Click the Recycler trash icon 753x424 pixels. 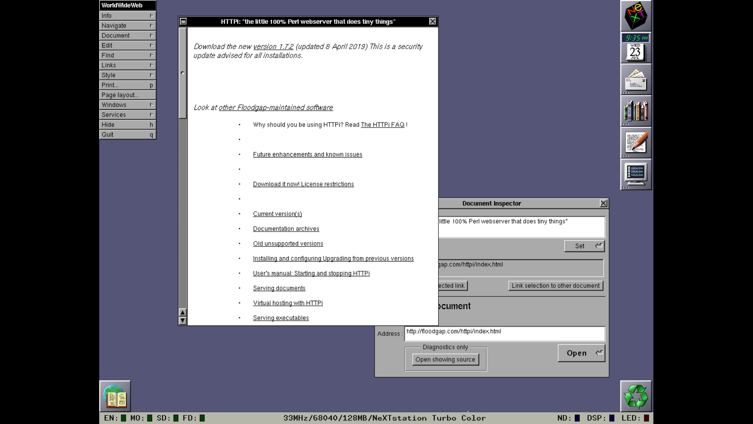click(x=636, y=396)
